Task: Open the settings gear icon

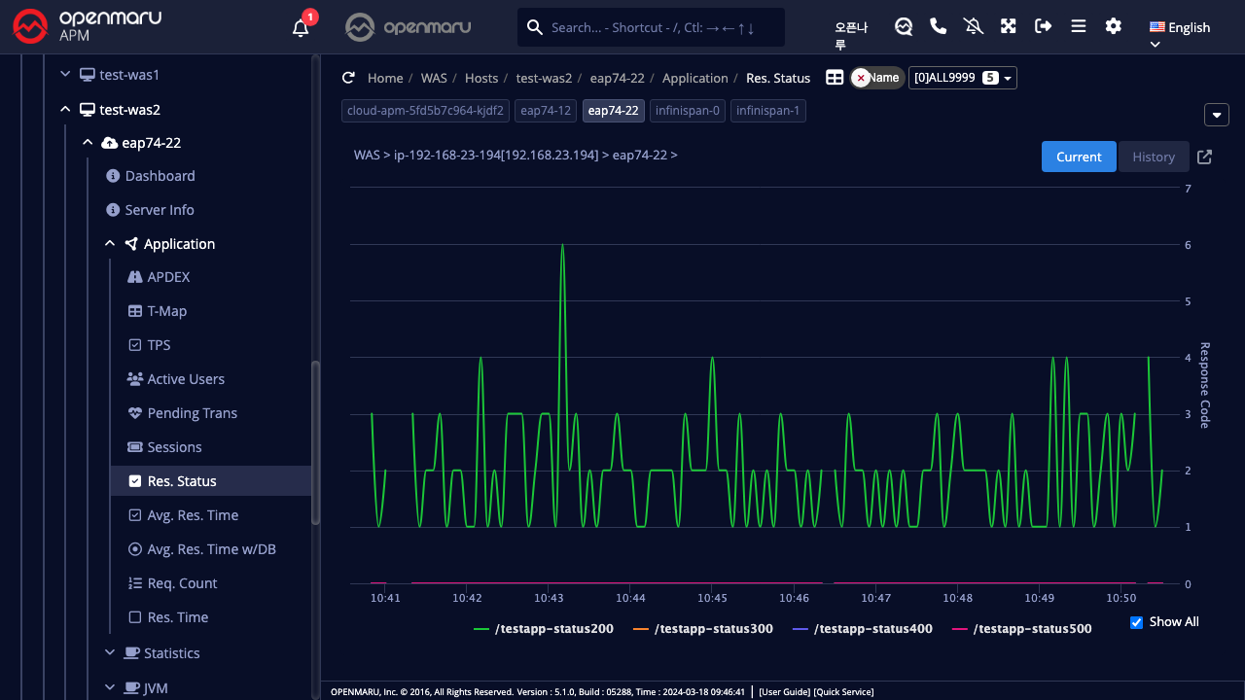Action: click(1114, 26)
